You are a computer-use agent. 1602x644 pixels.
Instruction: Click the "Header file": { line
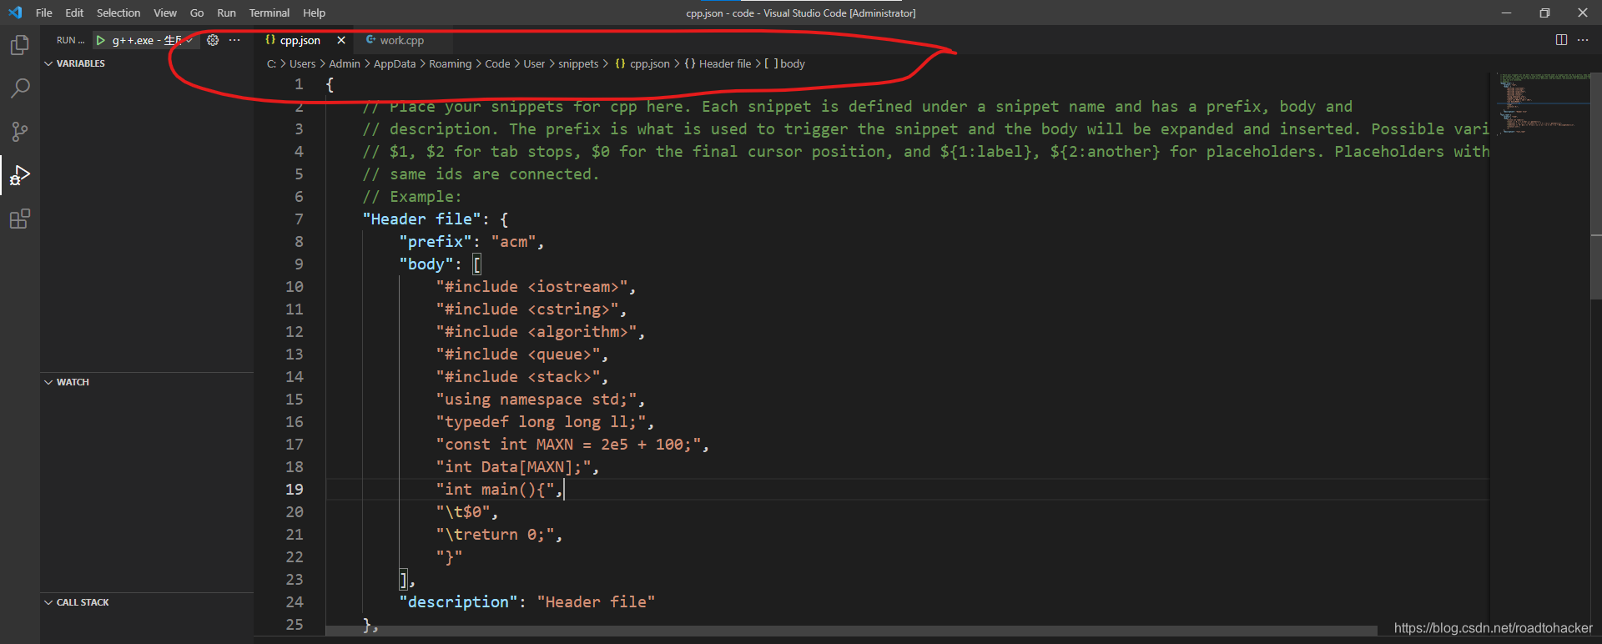[435, 219]
